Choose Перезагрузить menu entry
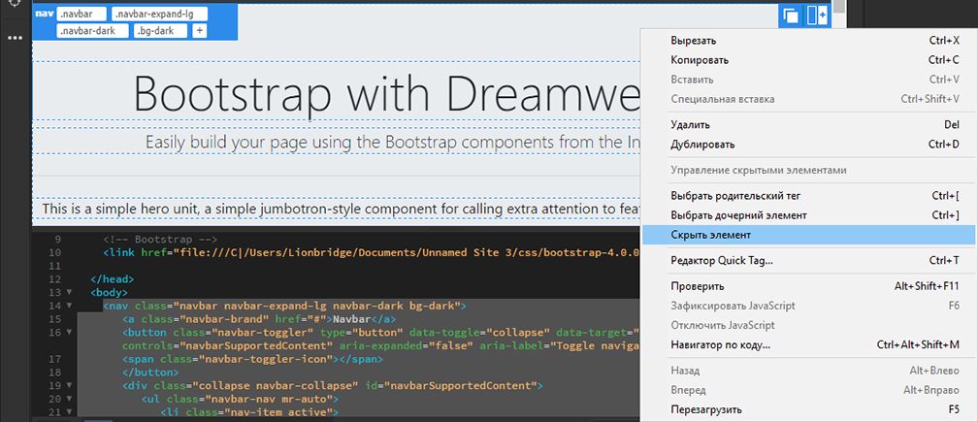Viewport: 978px width, 422px height. (x=809, y=409)
